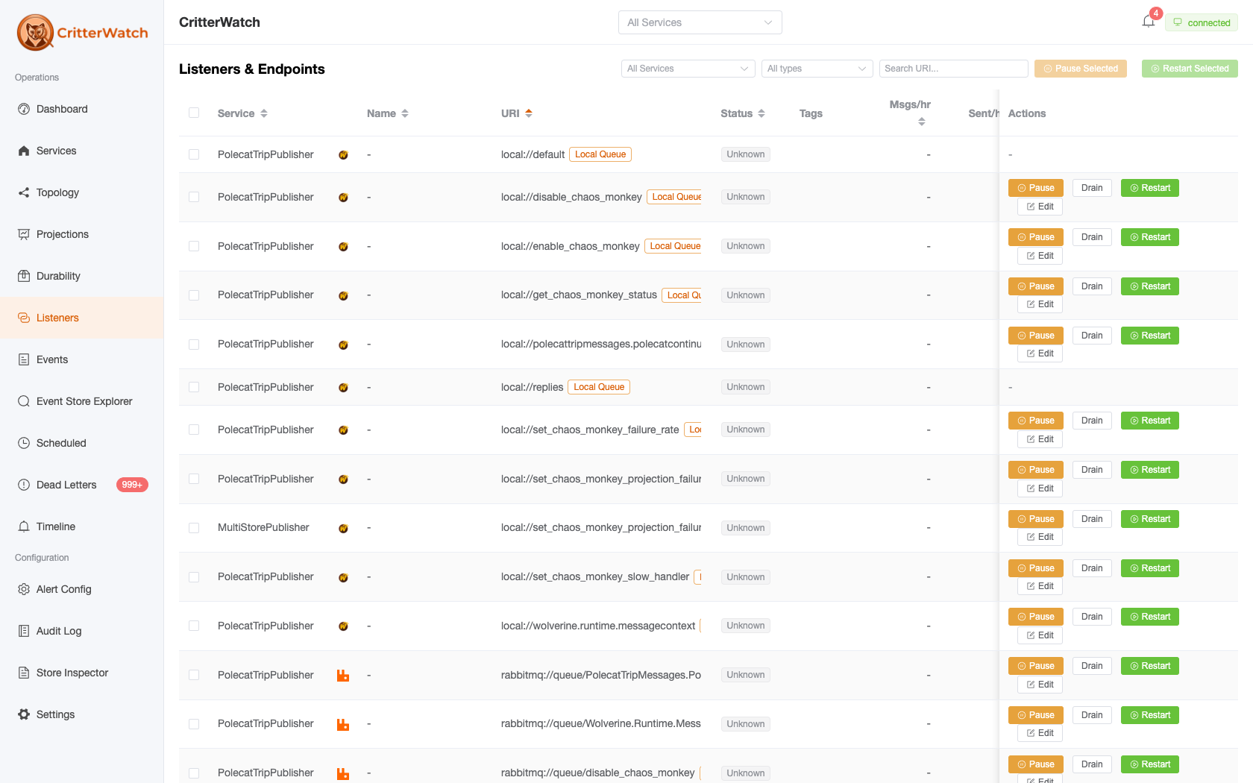Image resolution: width=1253 pixels, height=783 pixels.
Task: Click the Search URI input field
Action: tap(953, 69)
